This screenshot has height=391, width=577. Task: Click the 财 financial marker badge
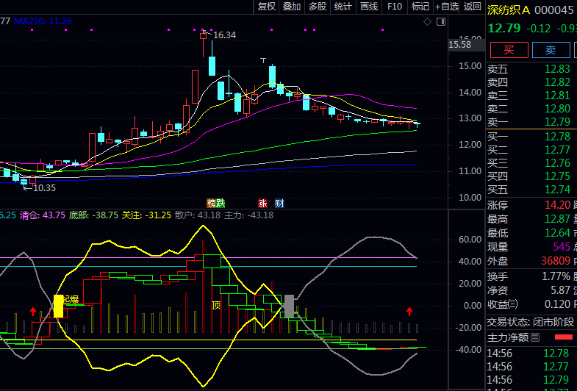coord(279,203)
